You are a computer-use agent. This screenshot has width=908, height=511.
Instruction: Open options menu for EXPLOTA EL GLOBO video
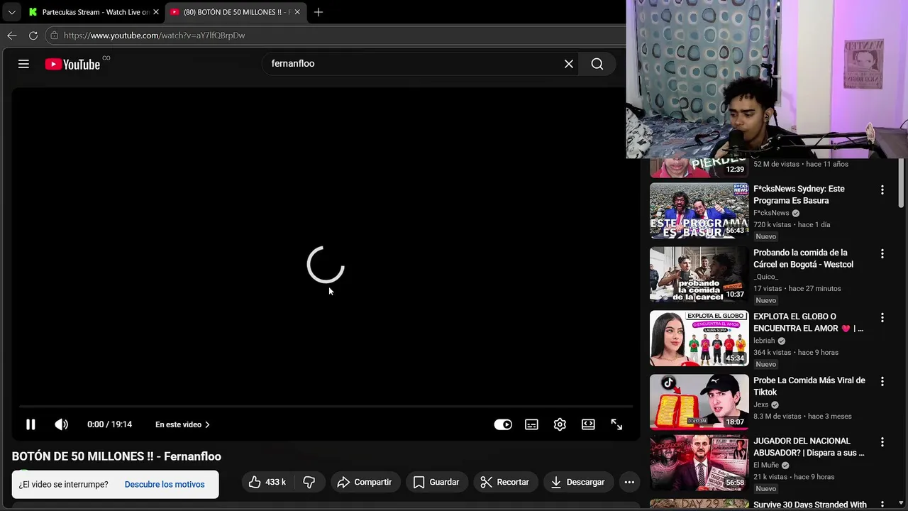point(882,318)
